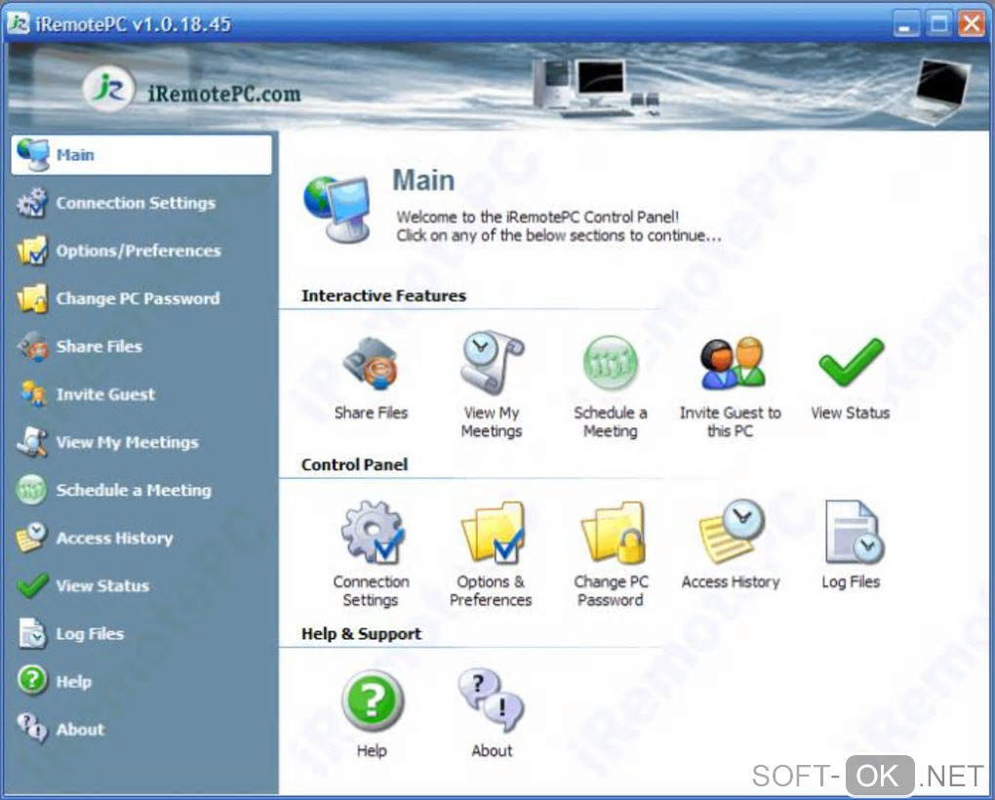
Task: Click the large Main globe monitor icon
Action: tap(338, 210)
